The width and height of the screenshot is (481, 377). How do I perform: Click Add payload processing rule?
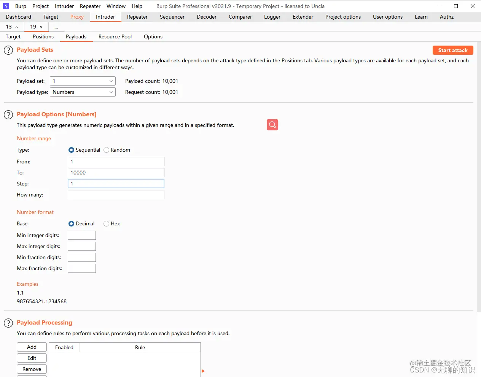32,347
